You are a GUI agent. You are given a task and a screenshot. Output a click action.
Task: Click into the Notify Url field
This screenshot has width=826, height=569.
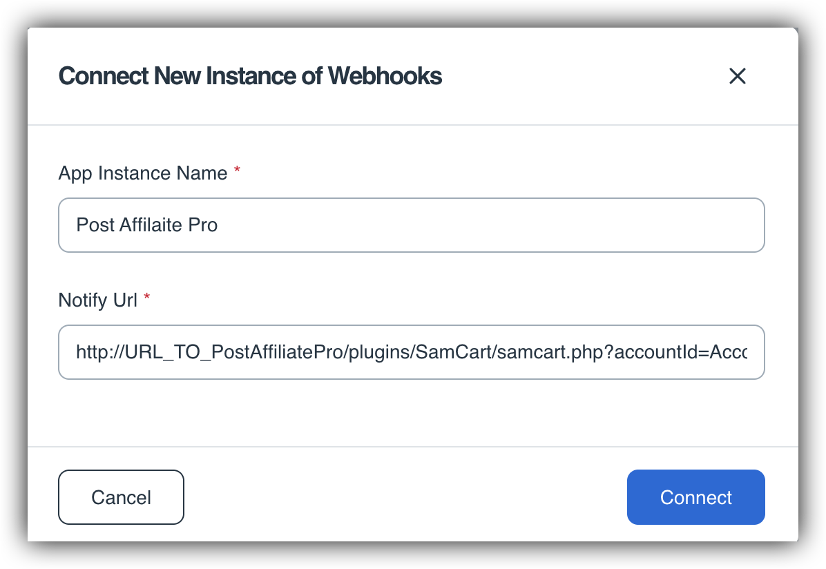pyautogui.click(x=411, y=352)
